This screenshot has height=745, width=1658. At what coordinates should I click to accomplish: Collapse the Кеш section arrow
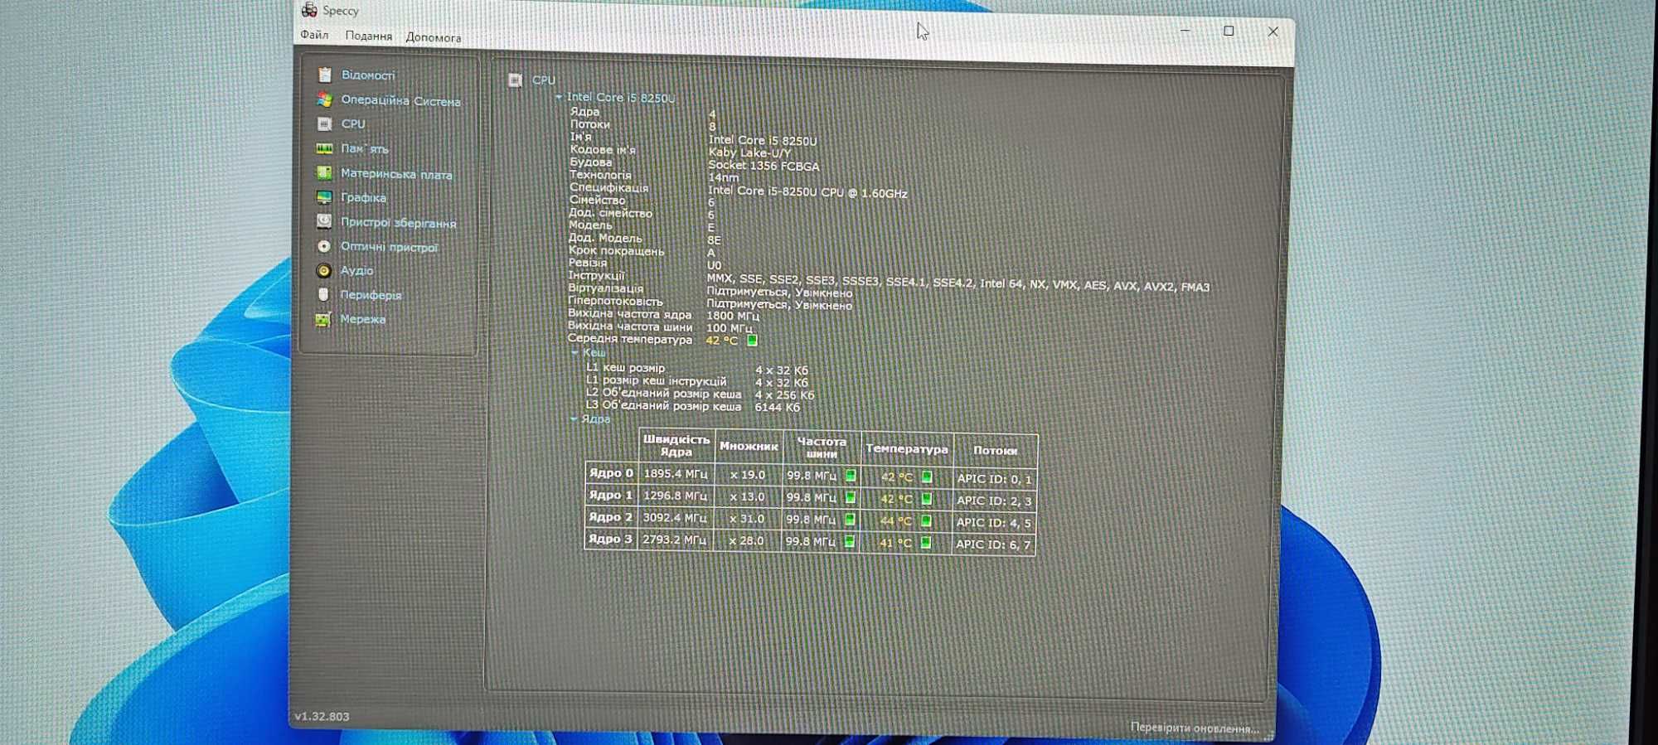(x=574, y=352)
